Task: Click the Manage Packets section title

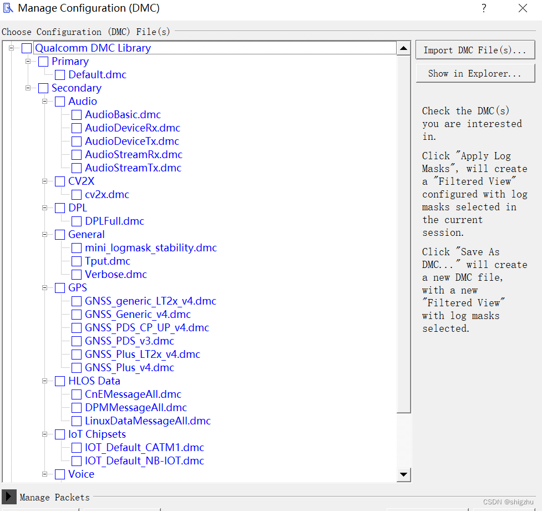Action: (x=54, y=497)
